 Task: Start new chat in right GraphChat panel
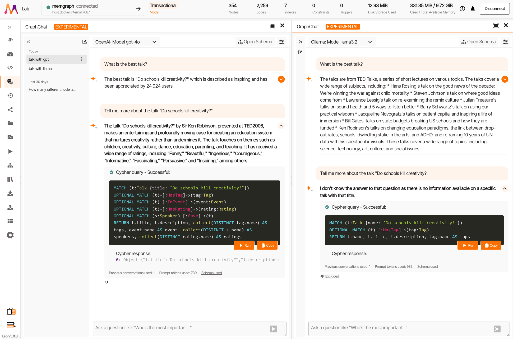point(300,52)
